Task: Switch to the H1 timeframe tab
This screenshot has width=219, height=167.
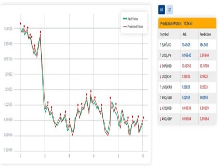Action: (162, 10)
